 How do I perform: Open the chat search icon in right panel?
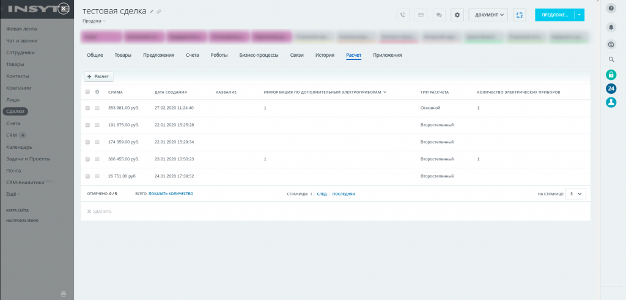coord(611,45)
